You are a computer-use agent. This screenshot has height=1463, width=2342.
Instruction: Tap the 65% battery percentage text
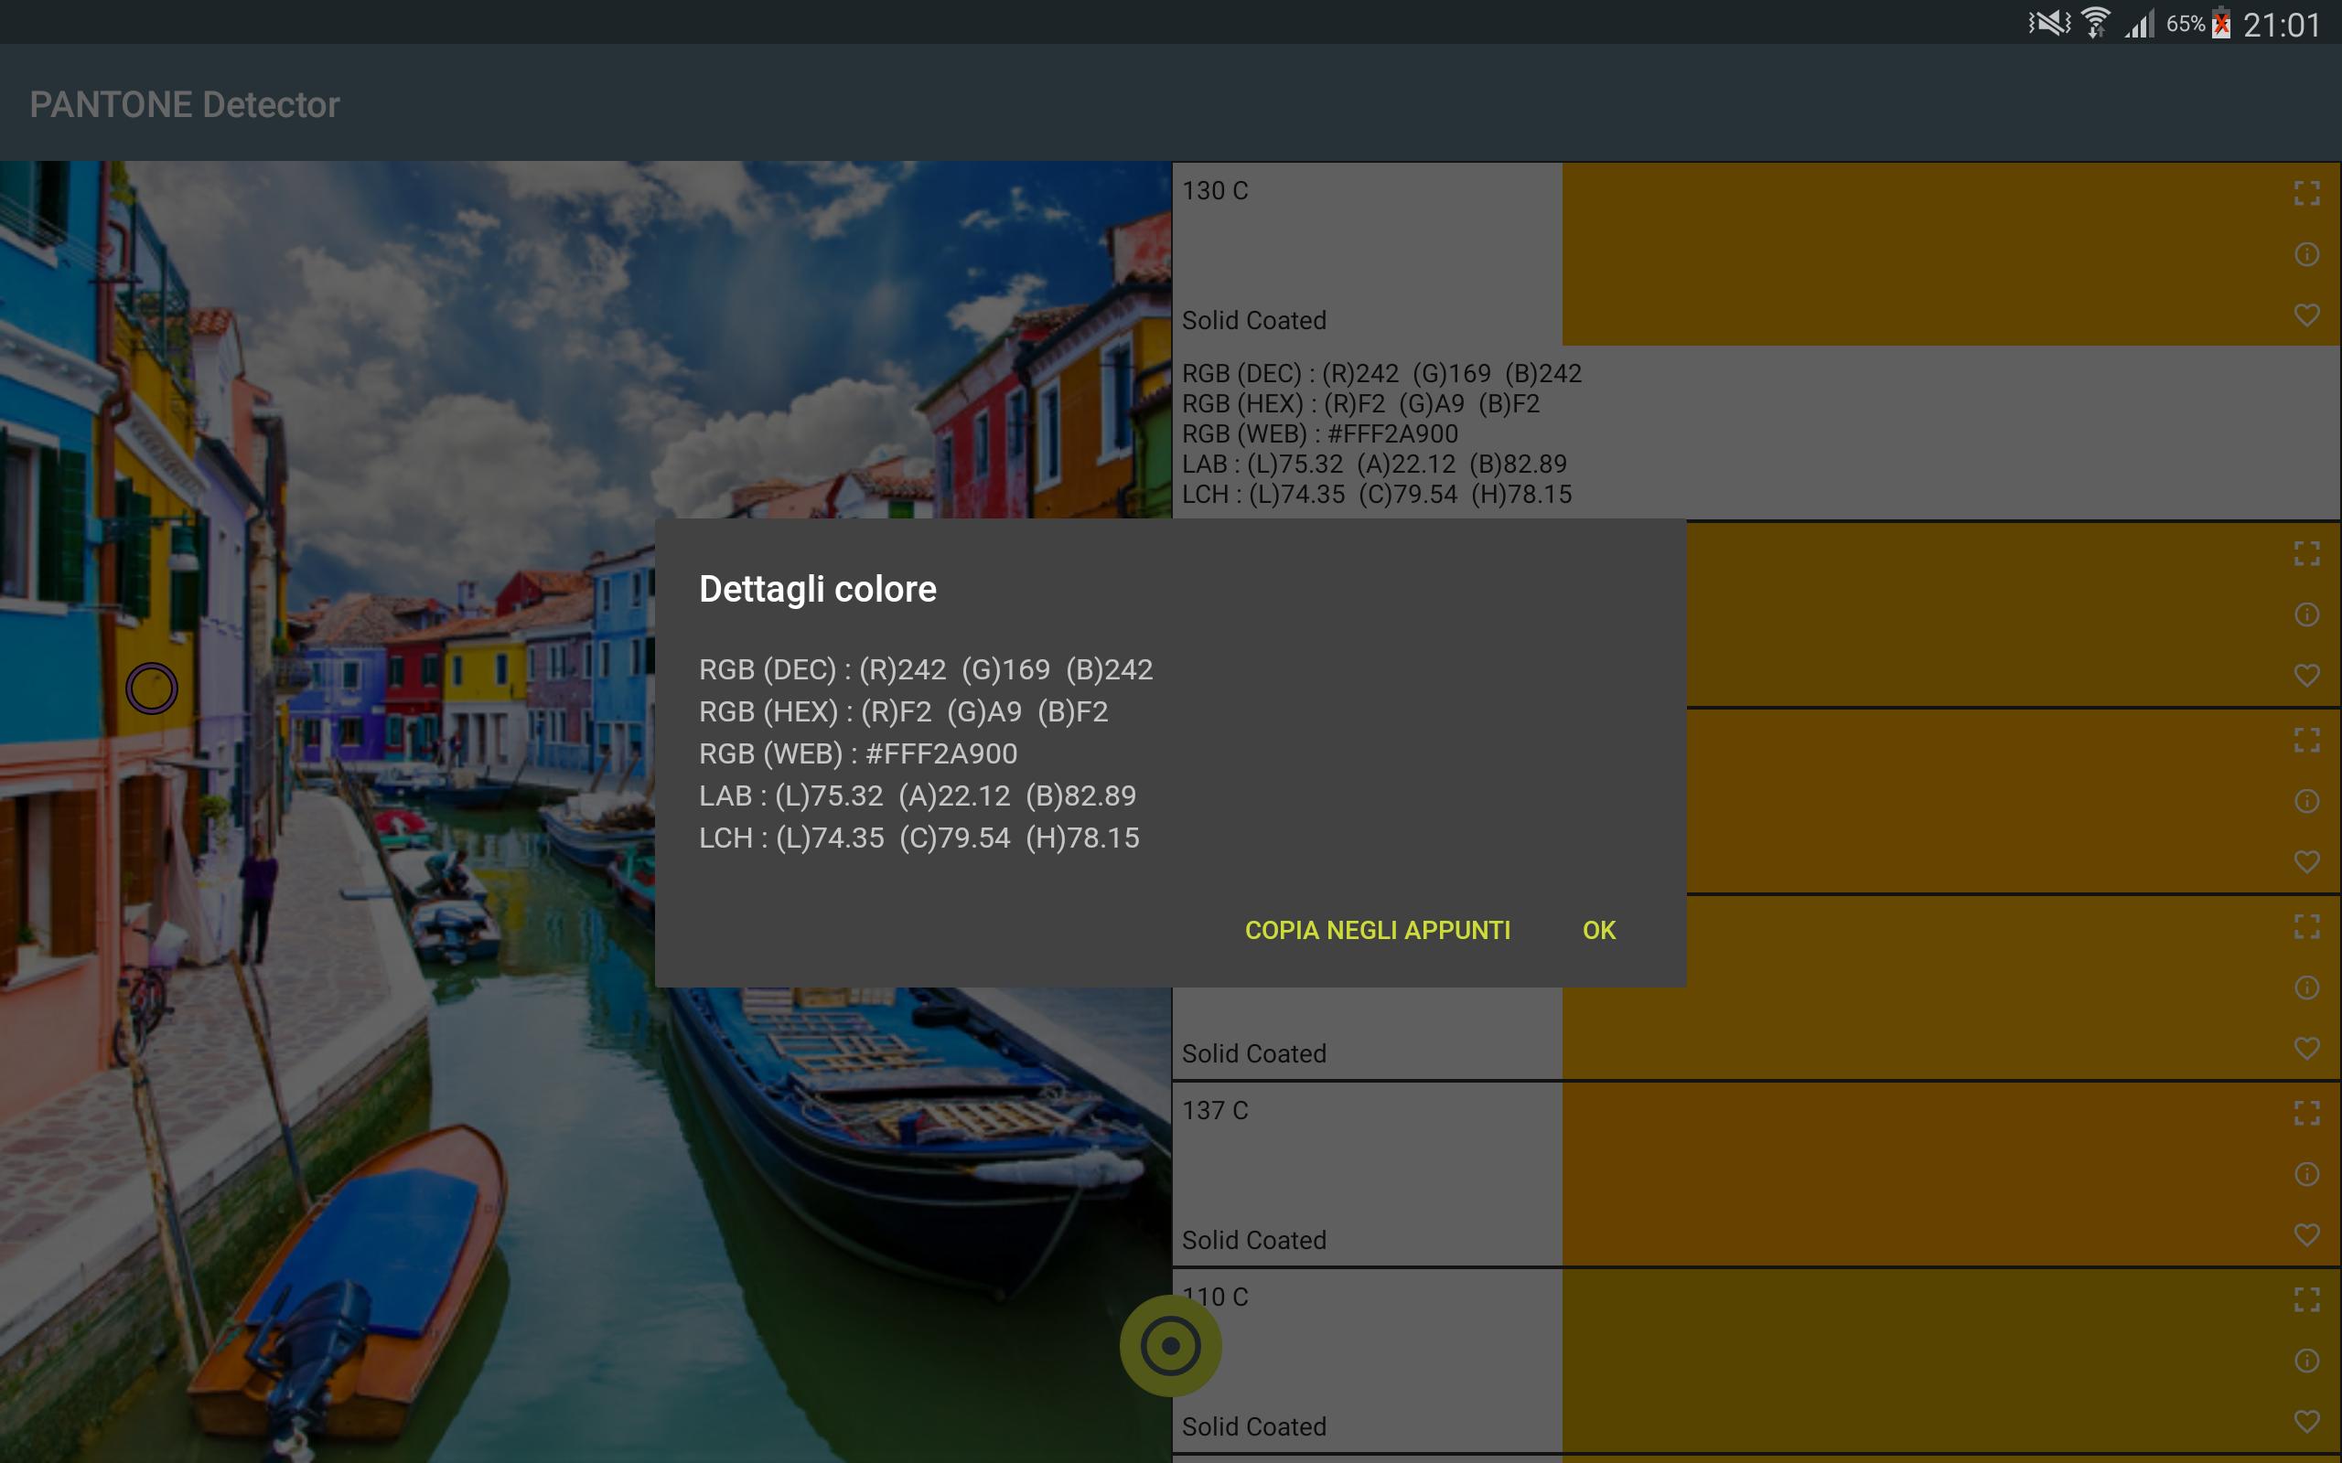2186,24
